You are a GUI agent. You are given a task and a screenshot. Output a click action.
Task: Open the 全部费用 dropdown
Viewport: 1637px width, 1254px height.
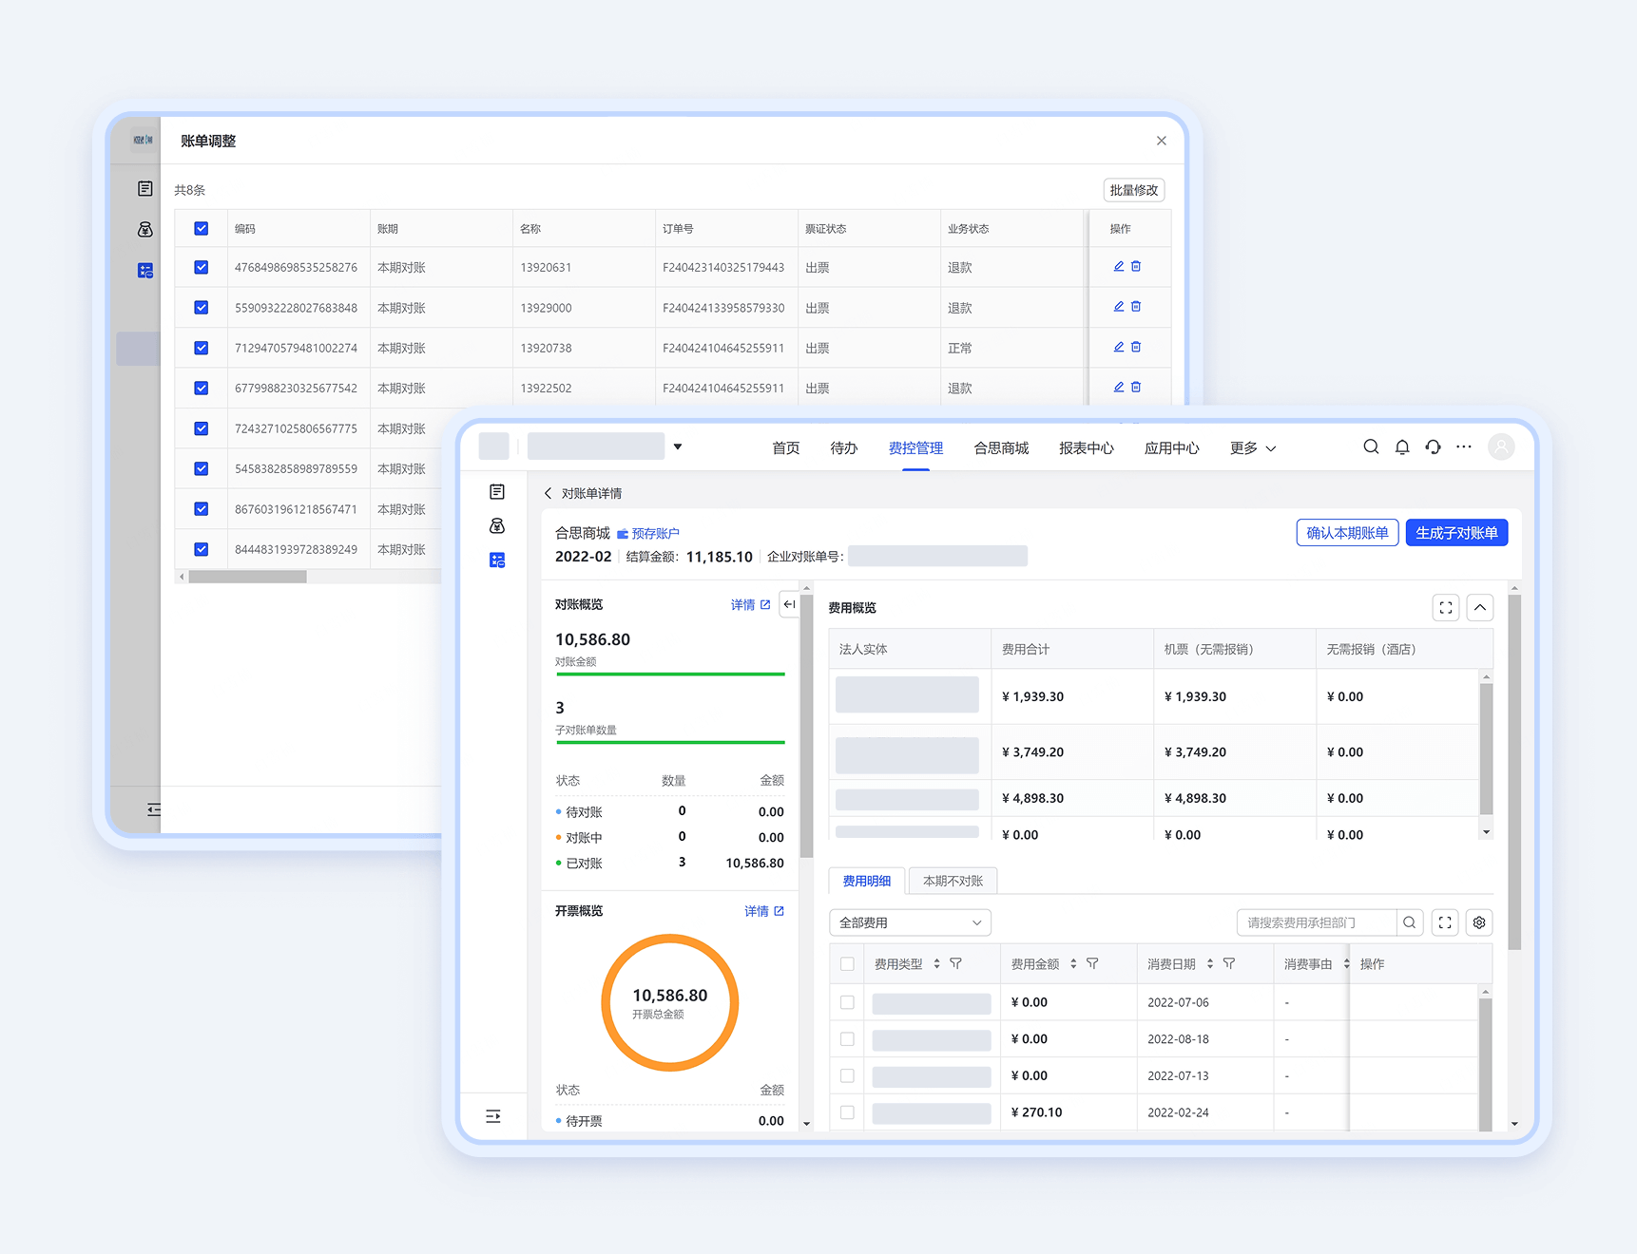click(910, 922)
